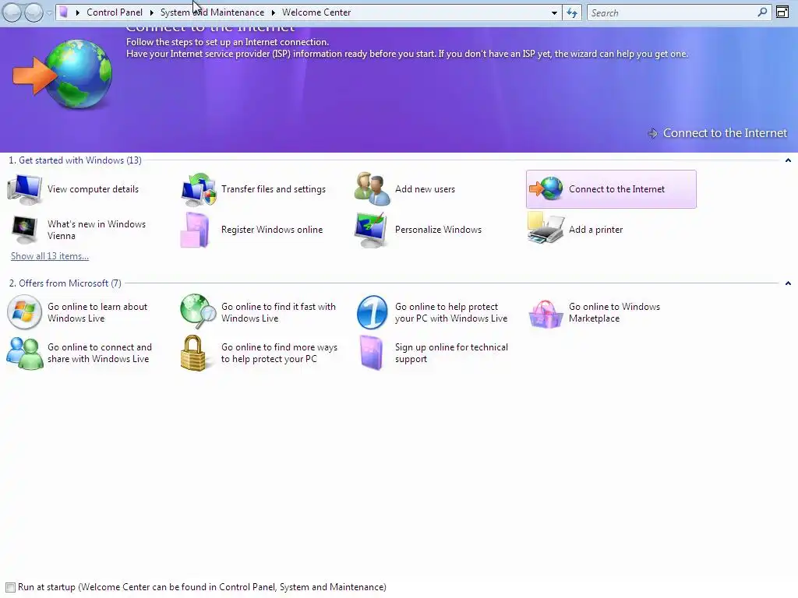Open Transfer files and settings icon

199,189
